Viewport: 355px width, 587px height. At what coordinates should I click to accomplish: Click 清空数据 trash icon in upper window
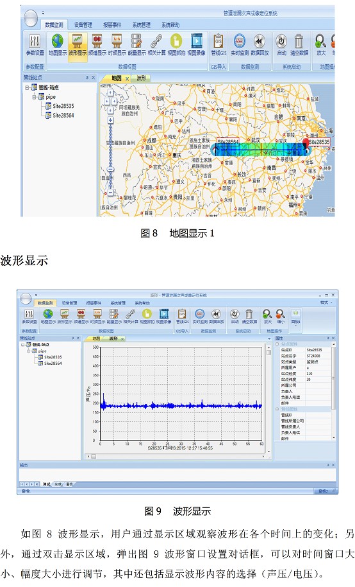pyautogui.click(x=299, y=44)
